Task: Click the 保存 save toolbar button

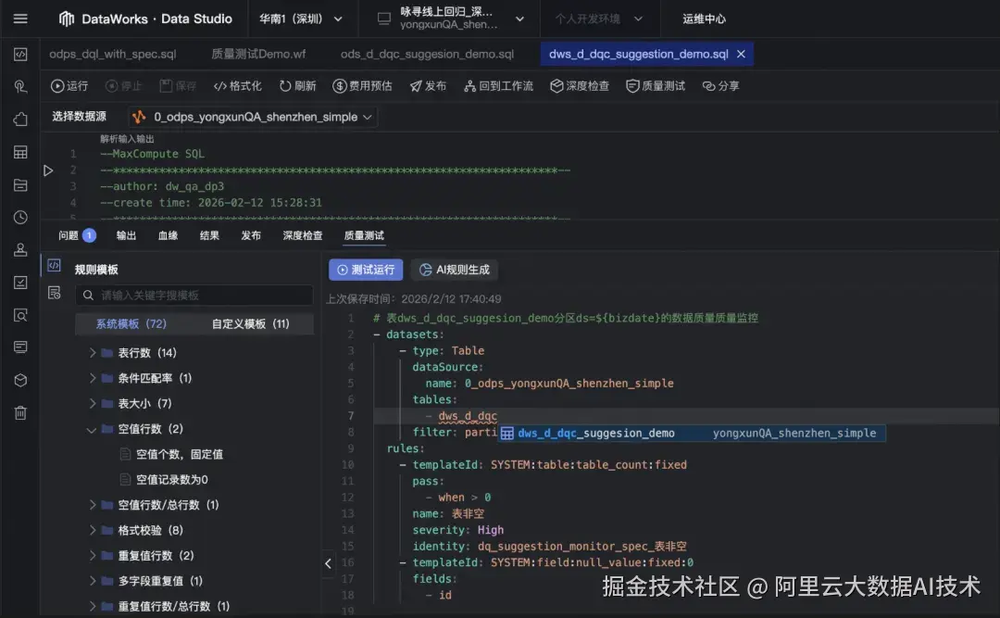Action: pos(178,85)
